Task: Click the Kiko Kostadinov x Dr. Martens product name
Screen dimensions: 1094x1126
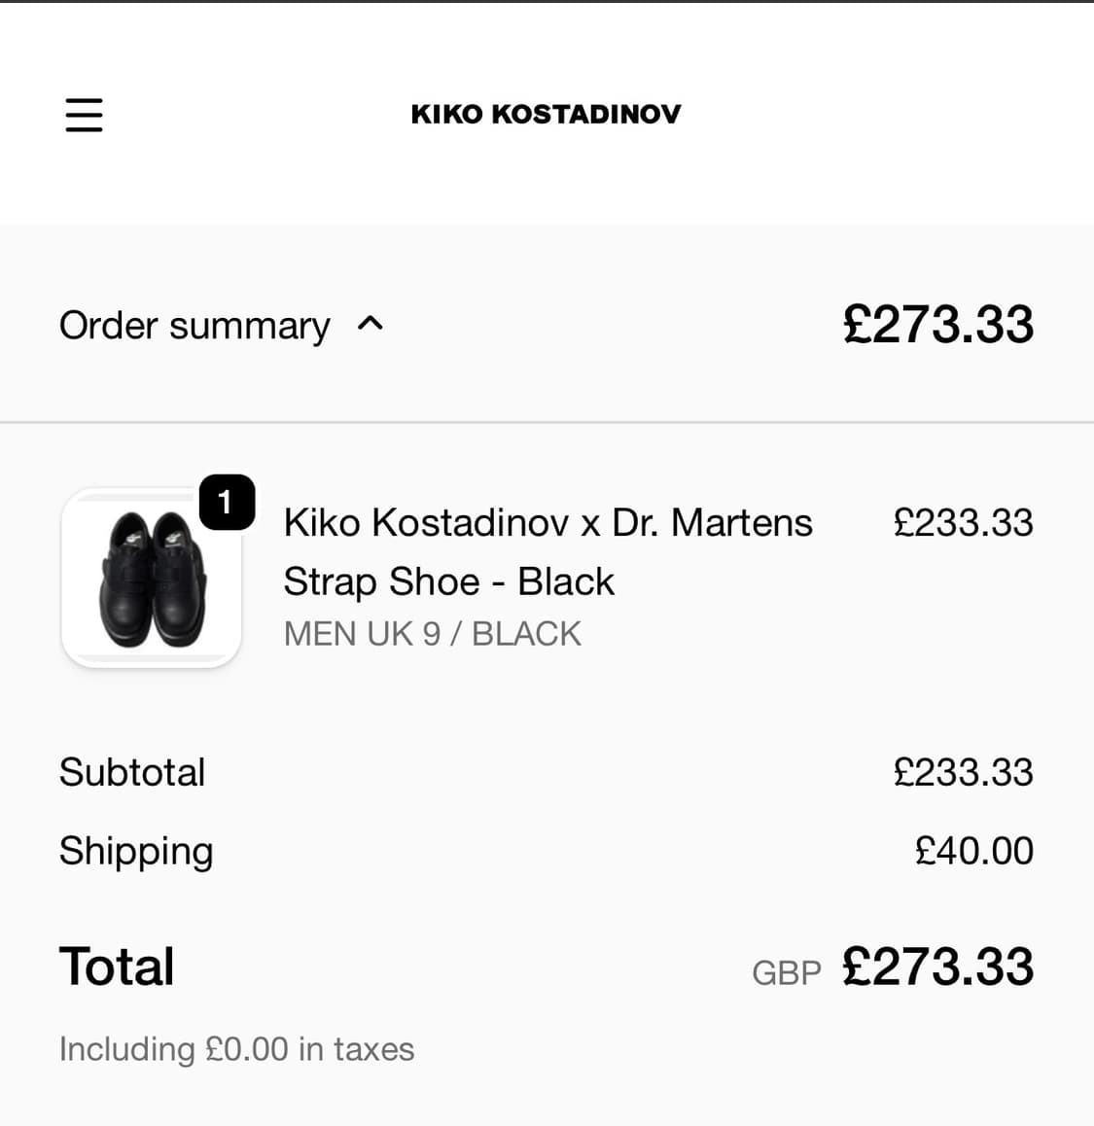Action: point(547,523)
